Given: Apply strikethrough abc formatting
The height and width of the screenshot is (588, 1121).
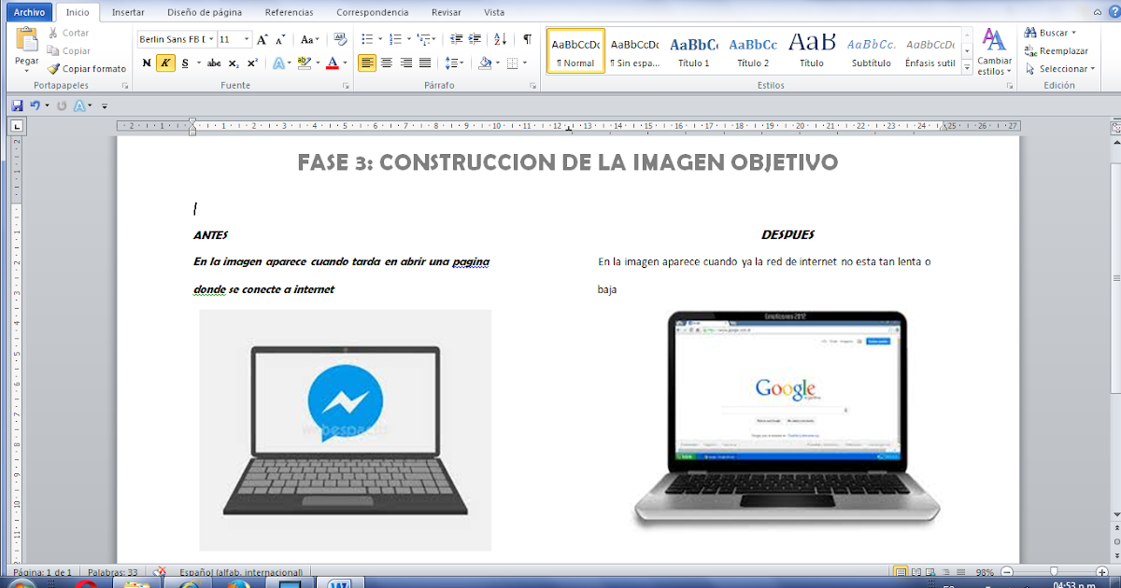Looking at the screenshot, I should tap(214, 63).
